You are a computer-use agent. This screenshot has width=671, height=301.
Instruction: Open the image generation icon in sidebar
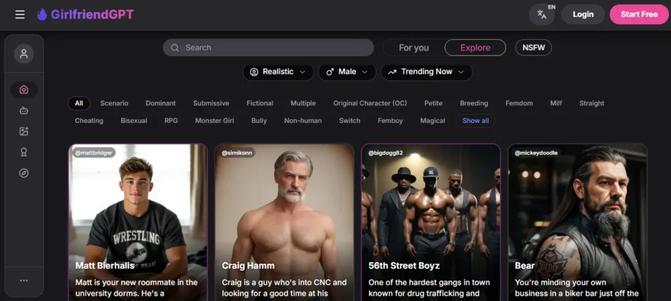(x=24, y=132)
